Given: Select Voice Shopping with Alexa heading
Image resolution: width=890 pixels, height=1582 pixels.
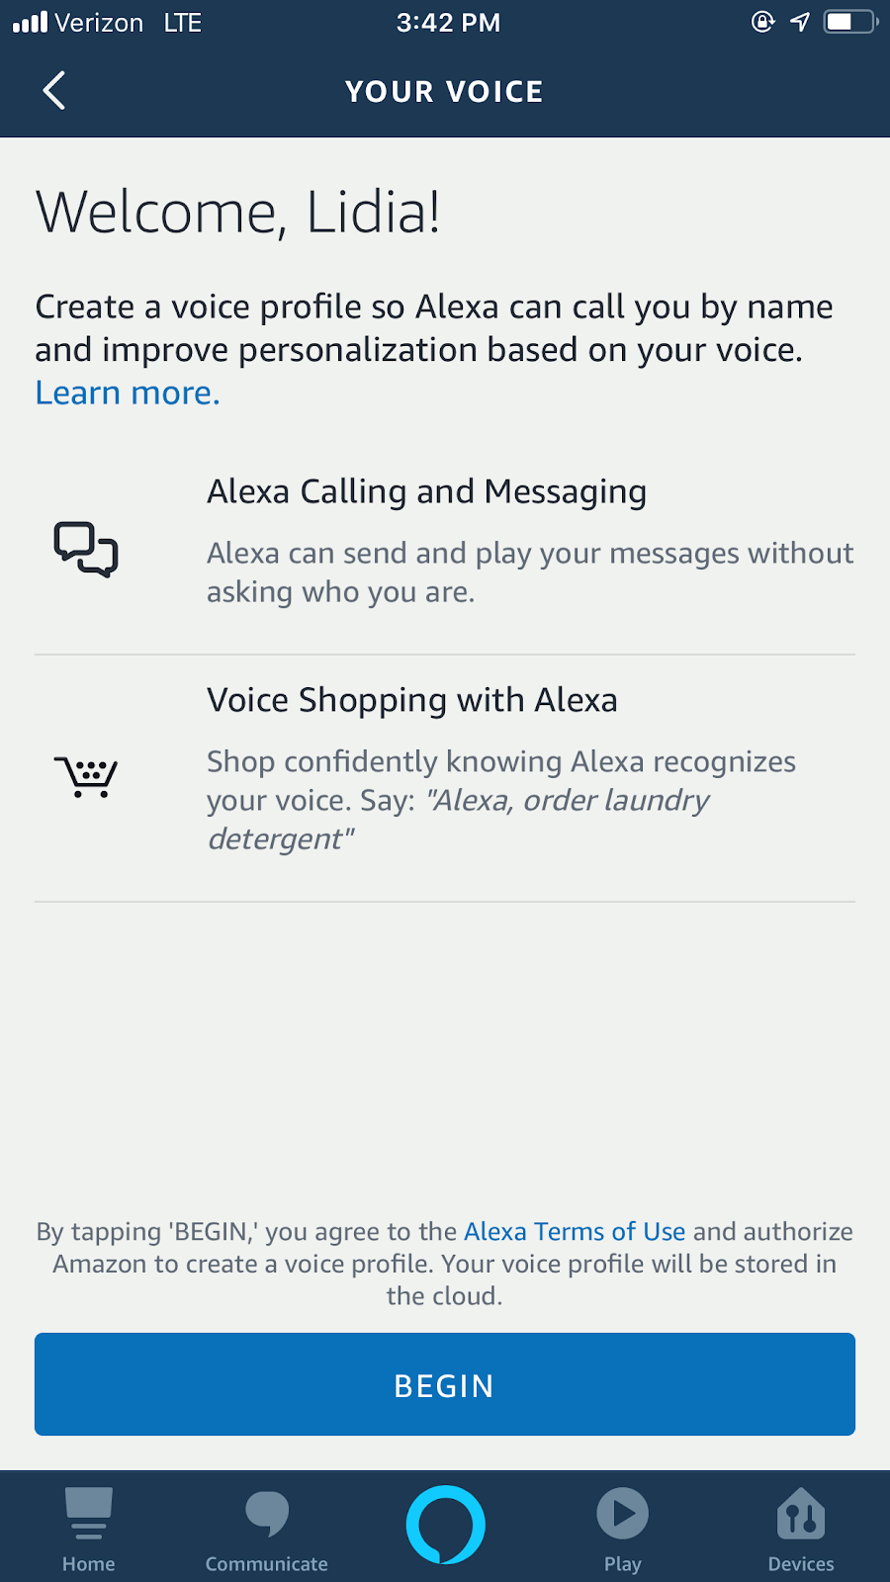Looking at the screenshot, I should (x=411, y=700).
